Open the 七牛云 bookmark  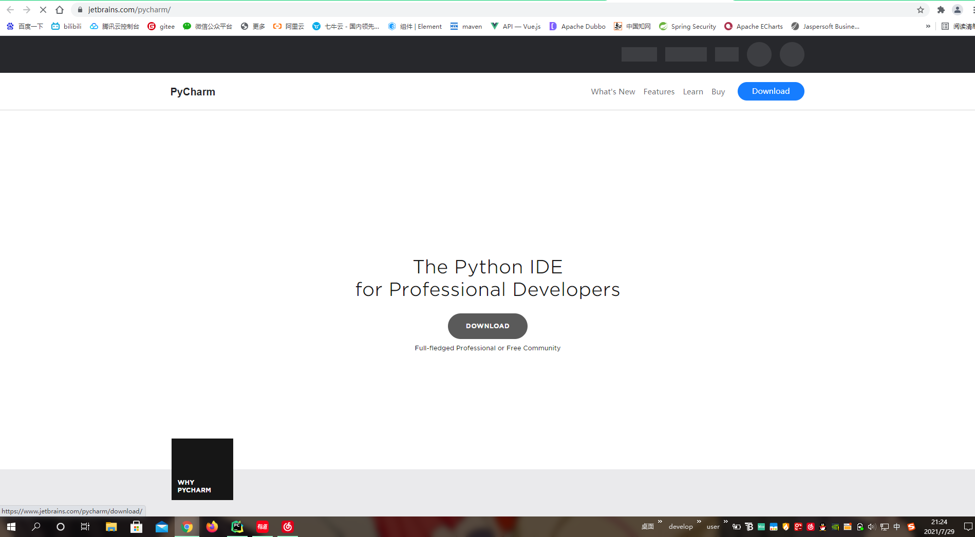coord(346,26)
